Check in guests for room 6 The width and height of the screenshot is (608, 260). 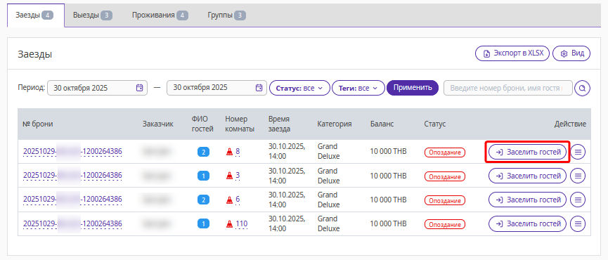click(527, 200)
